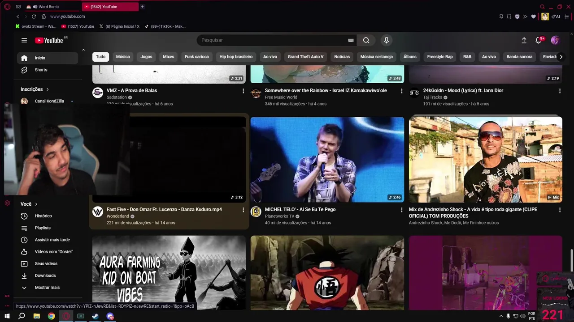
Task: Collapse sidebar with small up caret
Action: [x=83, y=50]
